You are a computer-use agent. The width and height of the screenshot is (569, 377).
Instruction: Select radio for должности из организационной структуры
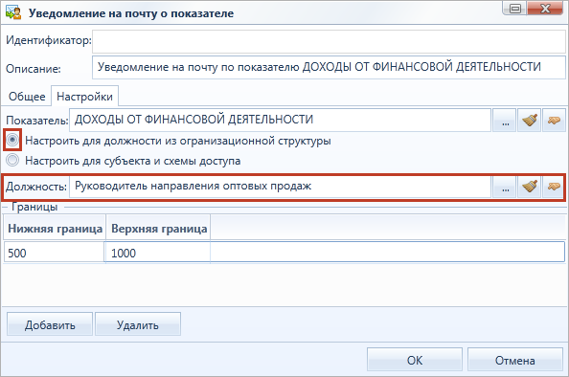pyautogui.click(x=12, y=140)
